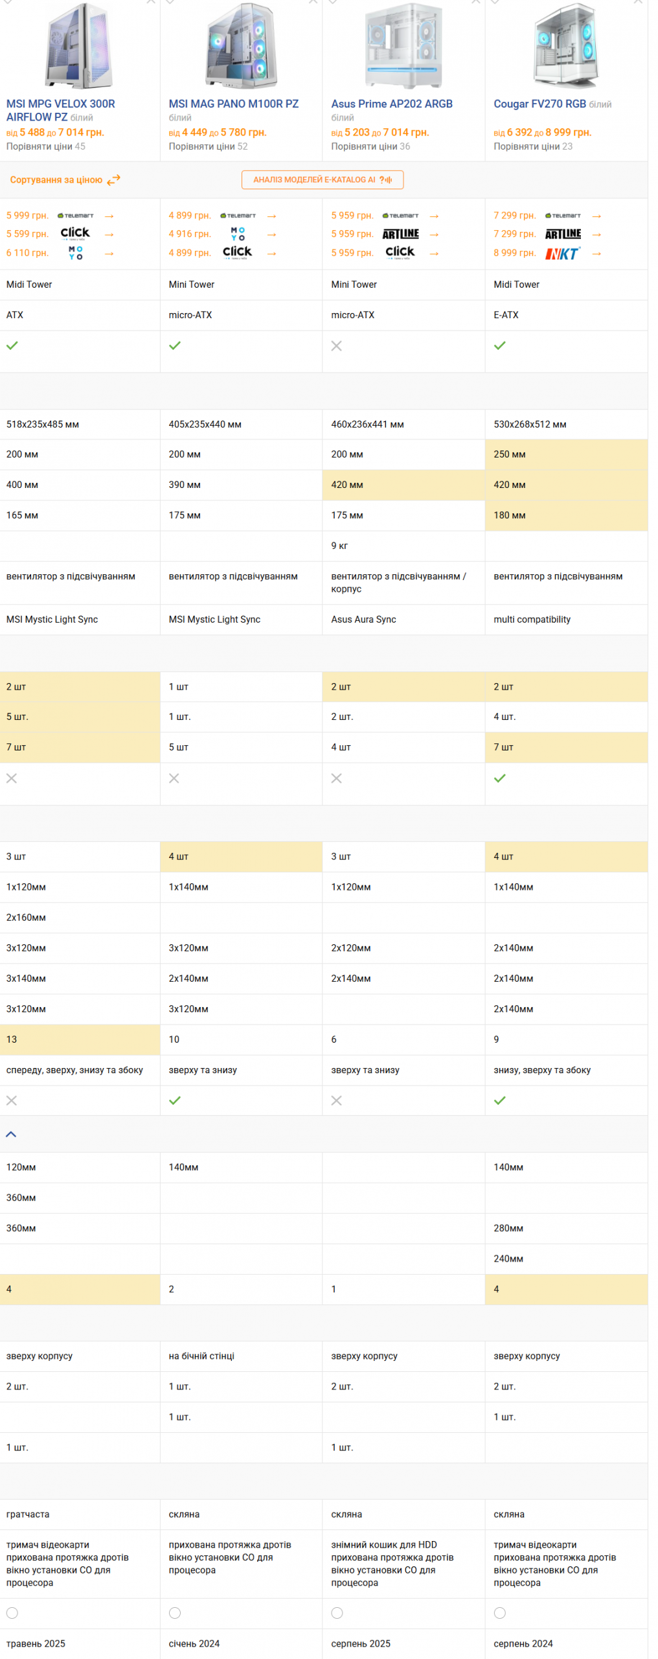
Task: Select the radio button in the Cougar FV270 column
Action: tap(499, 1612)
